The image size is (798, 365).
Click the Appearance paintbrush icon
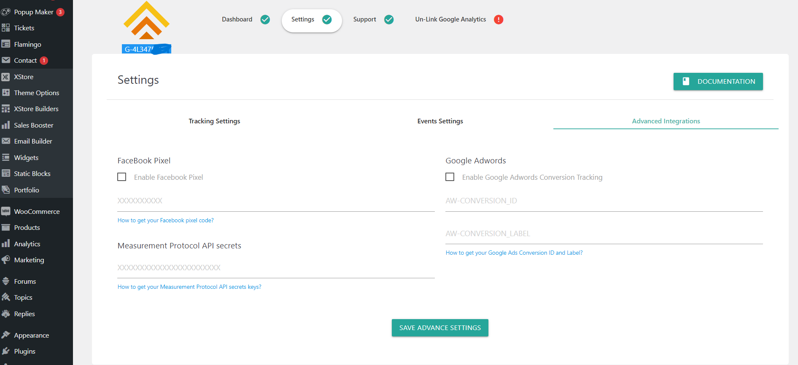(x=6, y=335)
